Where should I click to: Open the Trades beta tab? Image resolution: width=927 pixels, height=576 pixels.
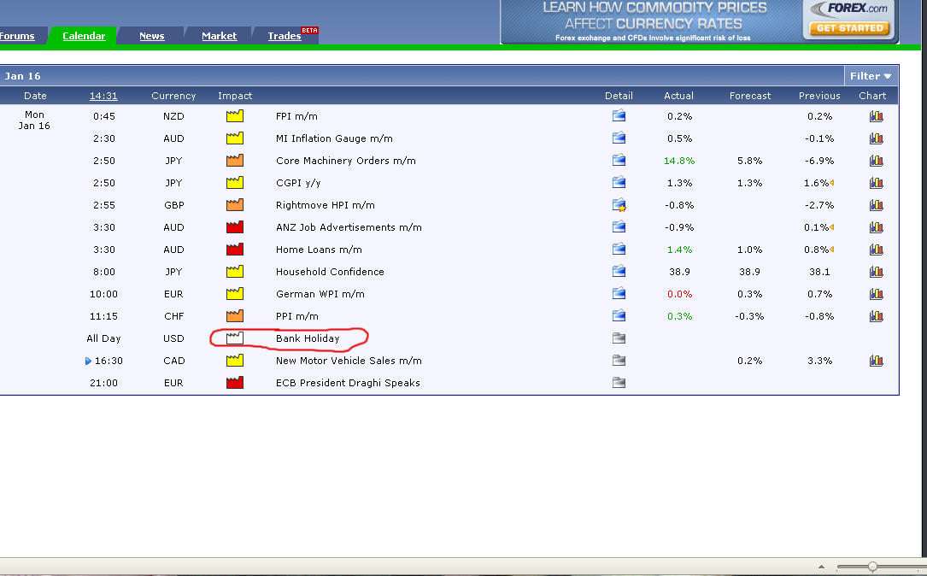285,36
